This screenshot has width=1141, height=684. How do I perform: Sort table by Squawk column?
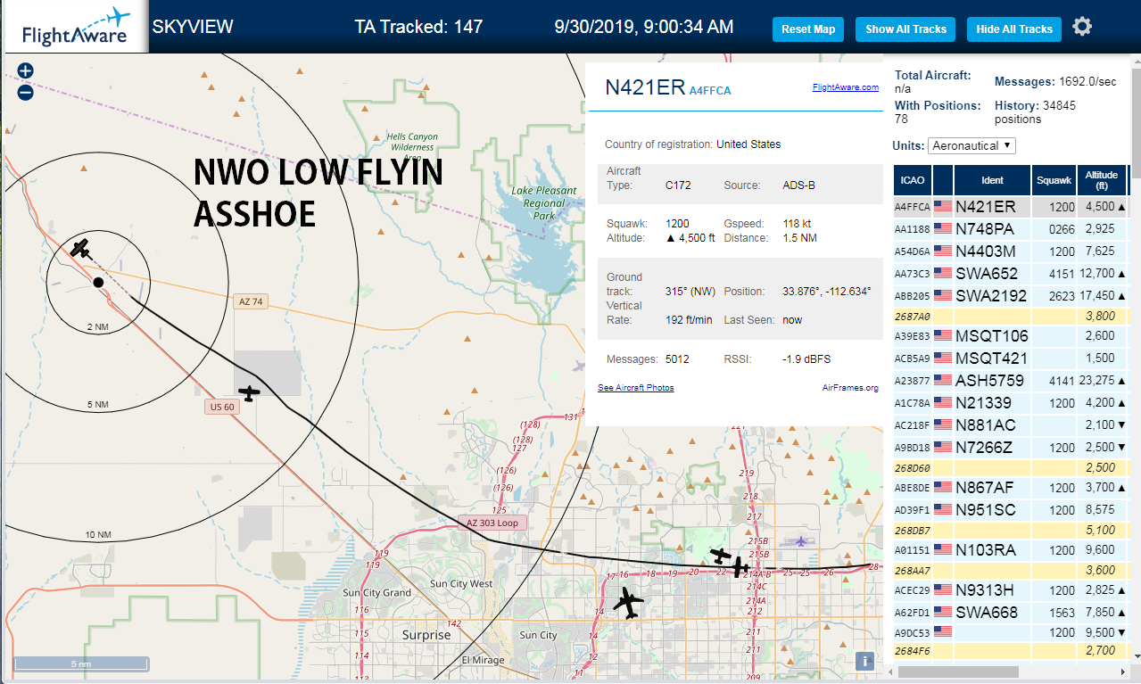click(1054, 180)
